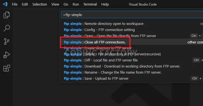Open the Run and Debug icon

(x=6, y=55)
